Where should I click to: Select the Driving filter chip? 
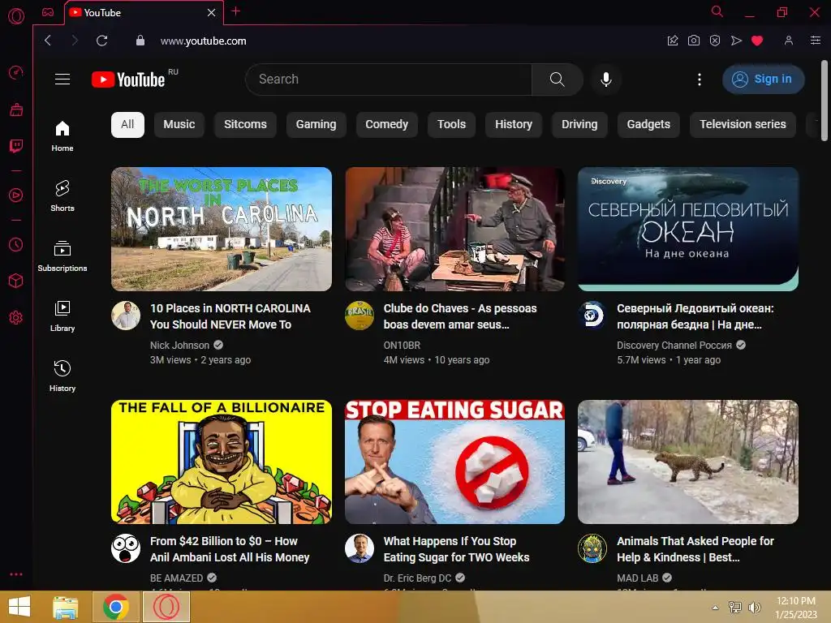click(579, 124)
